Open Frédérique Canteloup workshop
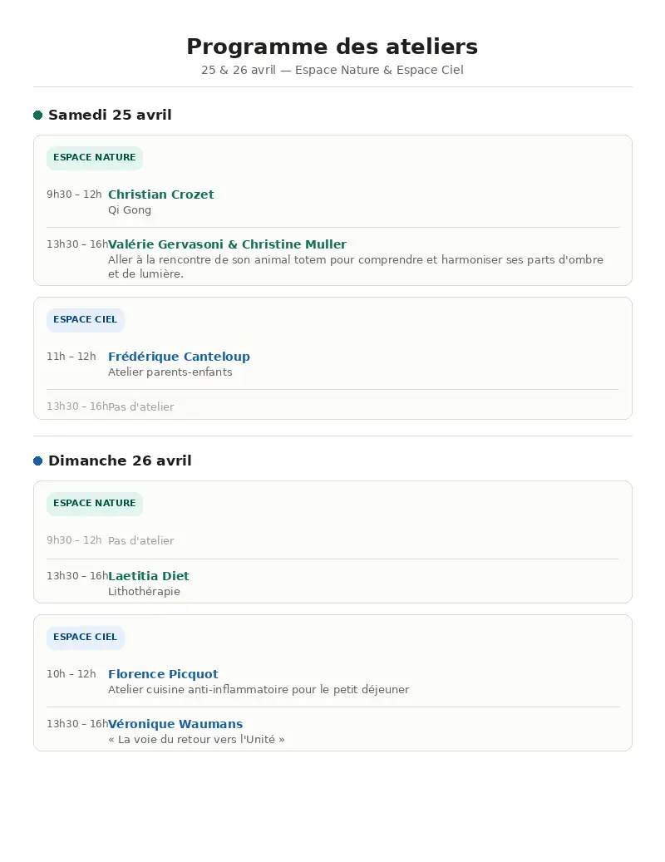The image size is (665, 862). (x=180, y=357)
